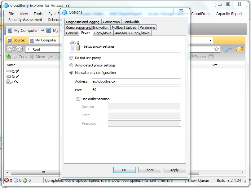Open the Tools menu
The width and height of the screenshot is (251, 188).
point(38,14)
